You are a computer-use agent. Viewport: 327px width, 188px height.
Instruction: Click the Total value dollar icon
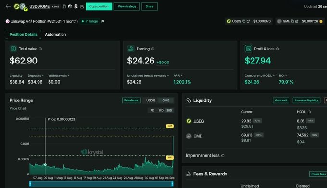coord(13,49)
